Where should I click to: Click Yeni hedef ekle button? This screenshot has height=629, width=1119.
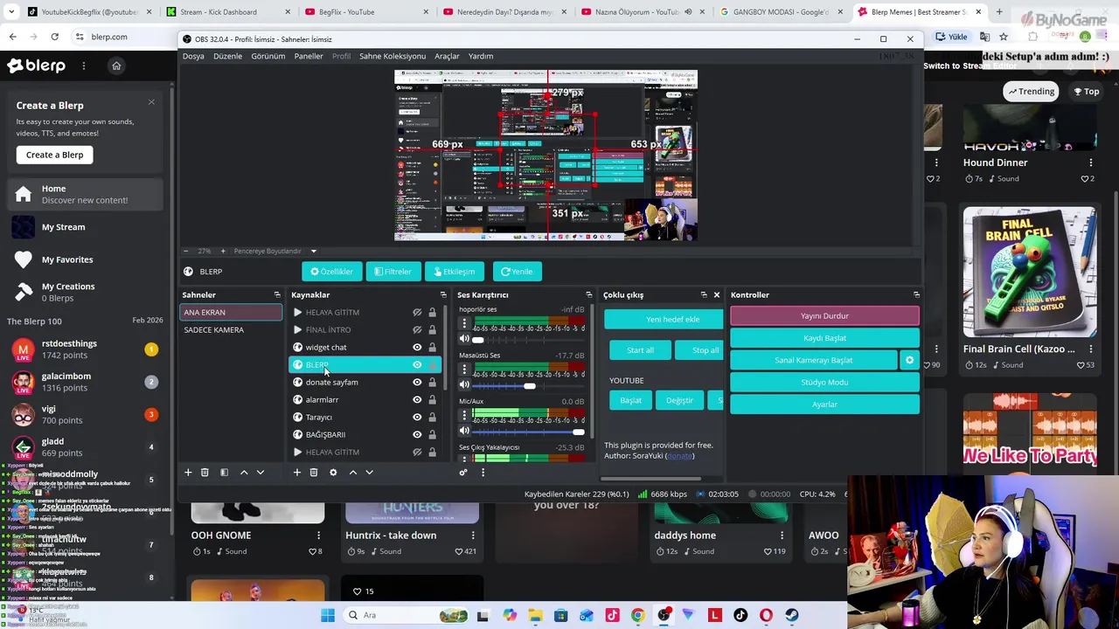[664, 320]
